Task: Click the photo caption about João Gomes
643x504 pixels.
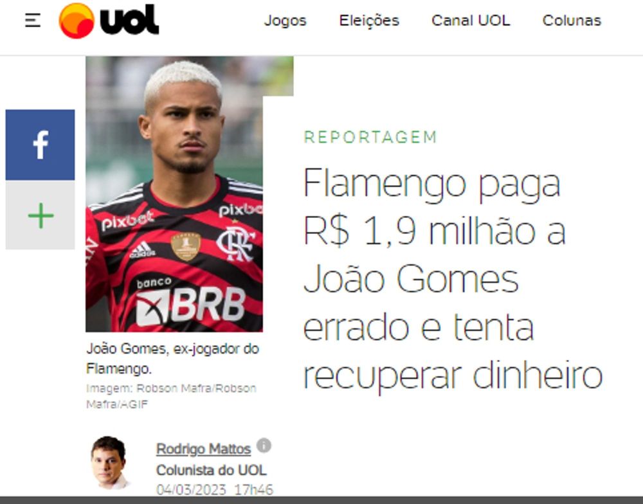Action: tap(172, 359)
